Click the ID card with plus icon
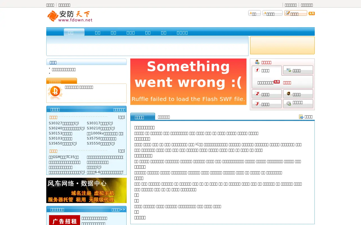The width and height of the screenshot is (361, 225). pyautogui.click(x=289, y=70)
